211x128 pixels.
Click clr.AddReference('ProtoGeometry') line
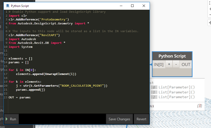click(39, 19)
